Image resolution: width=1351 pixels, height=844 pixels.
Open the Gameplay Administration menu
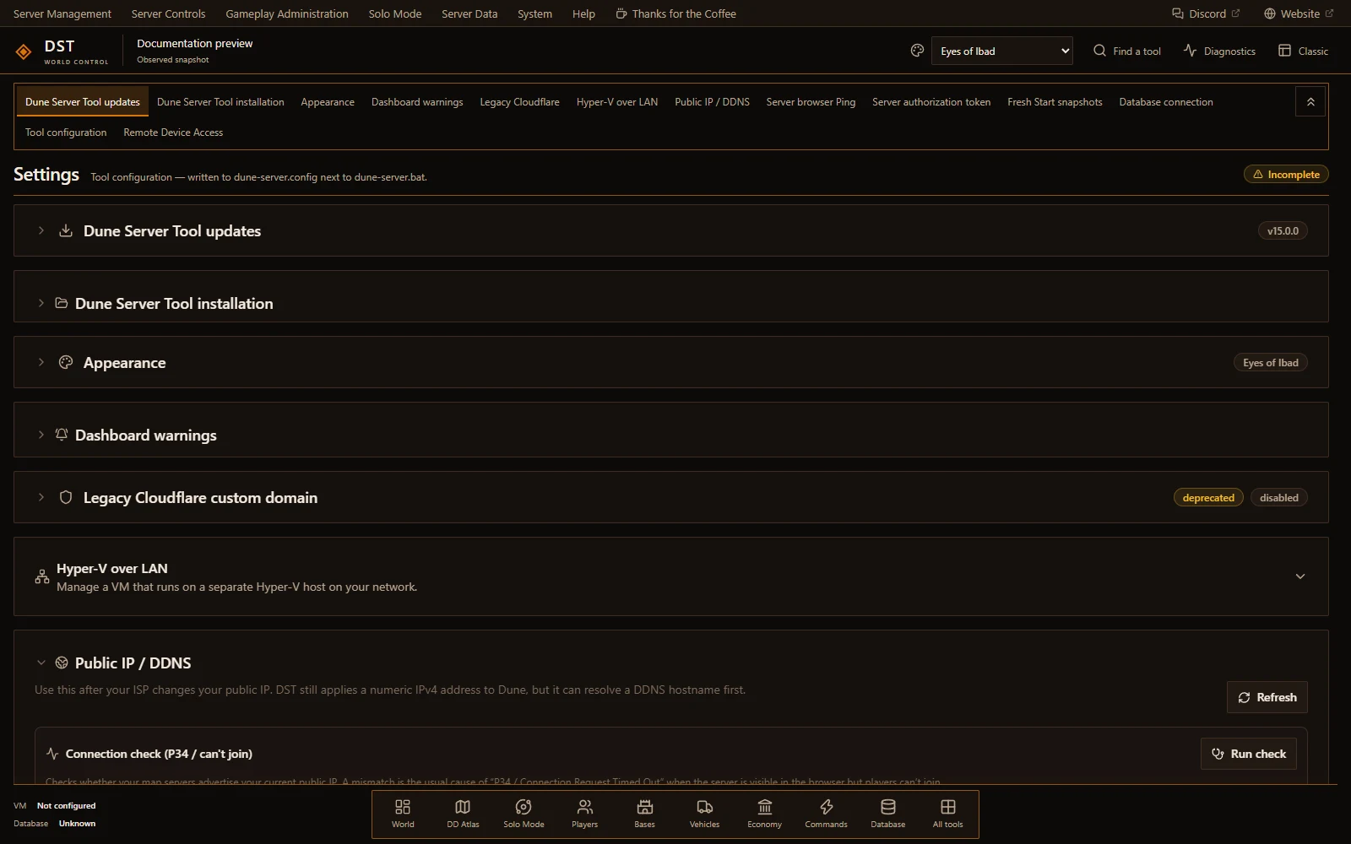[287, 14]
